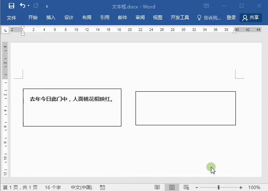
Task: Open the undo history dropdown arrow
Action: pos(29,6)
